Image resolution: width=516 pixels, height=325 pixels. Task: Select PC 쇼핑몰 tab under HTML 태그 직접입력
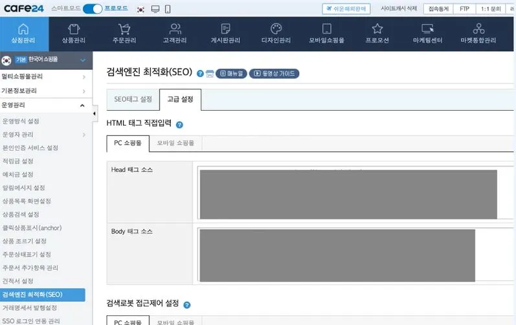[128, 143]
